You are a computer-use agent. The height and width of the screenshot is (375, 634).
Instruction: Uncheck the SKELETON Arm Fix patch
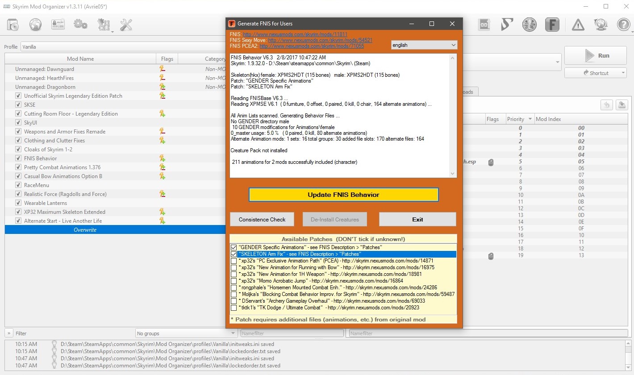tap(234, 254)
